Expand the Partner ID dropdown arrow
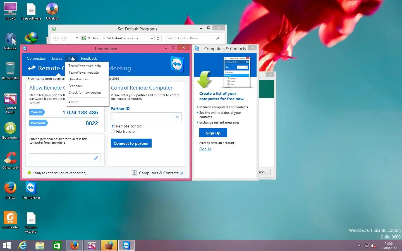 177,117
